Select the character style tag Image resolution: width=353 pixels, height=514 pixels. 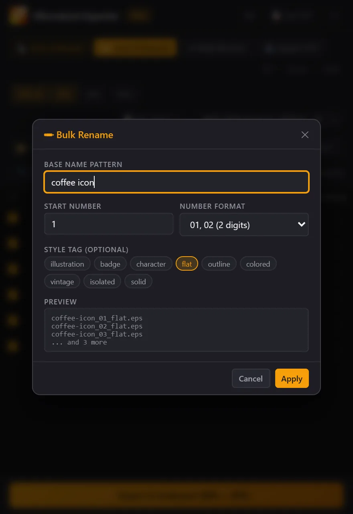tap(151, 264)
